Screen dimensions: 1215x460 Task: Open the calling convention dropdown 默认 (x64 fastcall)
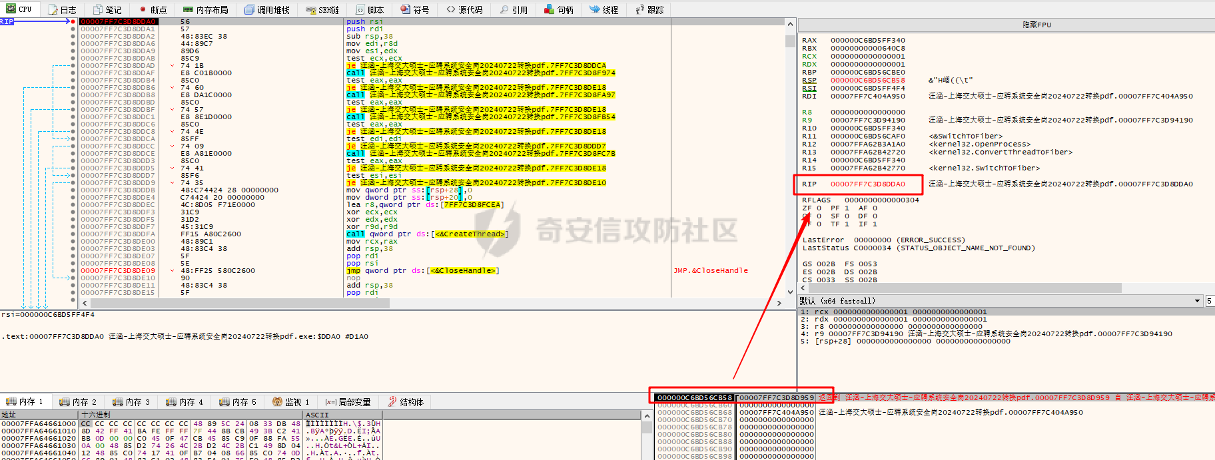click(999, 301)
